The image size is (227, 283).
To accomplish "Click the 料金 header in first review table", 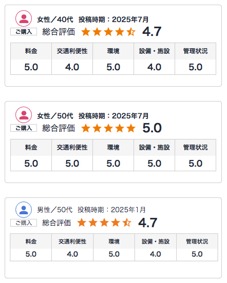I will pos(31,51).
